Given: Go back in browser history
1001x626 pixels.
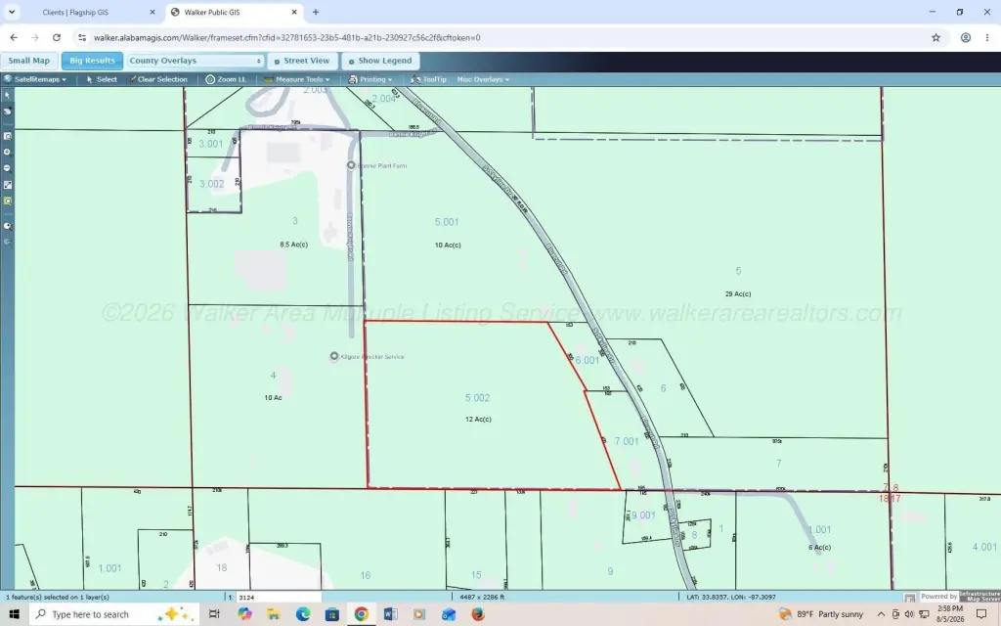Looking at the screenshot, I should 14,38.
